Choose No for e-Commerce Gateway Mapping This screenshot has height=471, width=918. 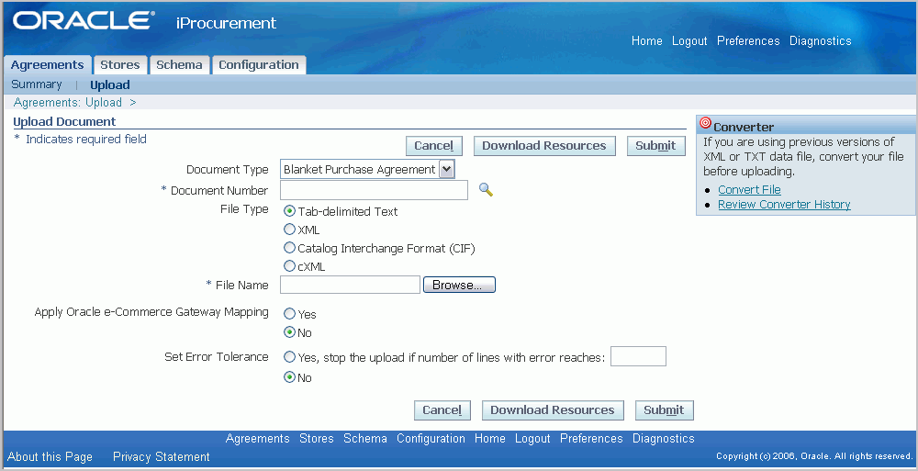pos(289,331)
